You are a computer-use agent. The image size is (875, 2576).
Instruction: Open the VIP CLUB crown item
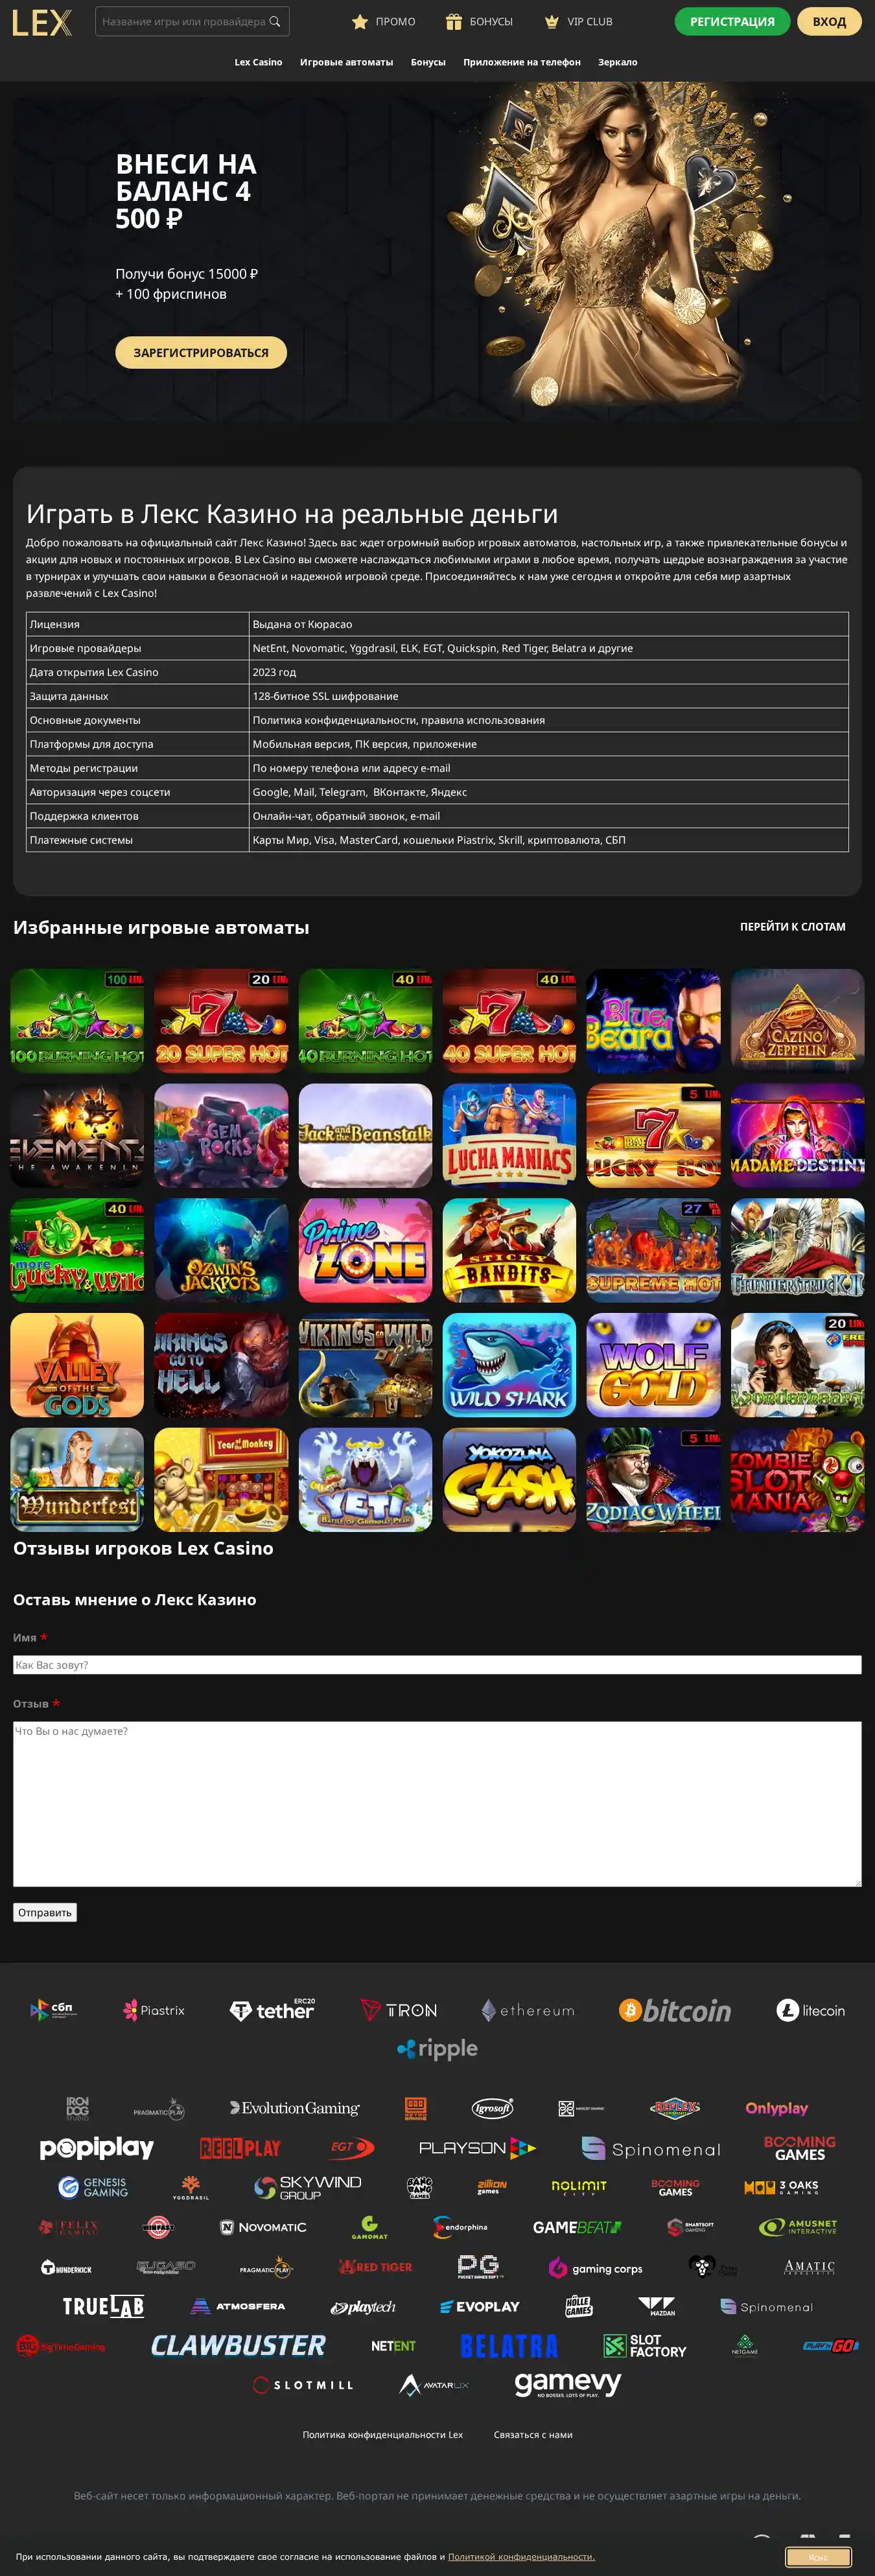coord(578,21)
